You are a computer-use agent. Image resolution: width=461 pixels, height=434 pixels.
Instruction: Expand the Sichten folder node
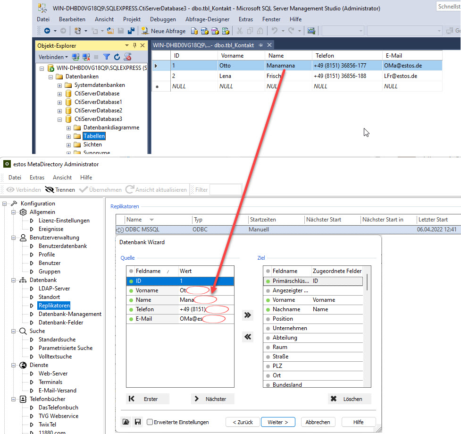(x=69, y=145)
